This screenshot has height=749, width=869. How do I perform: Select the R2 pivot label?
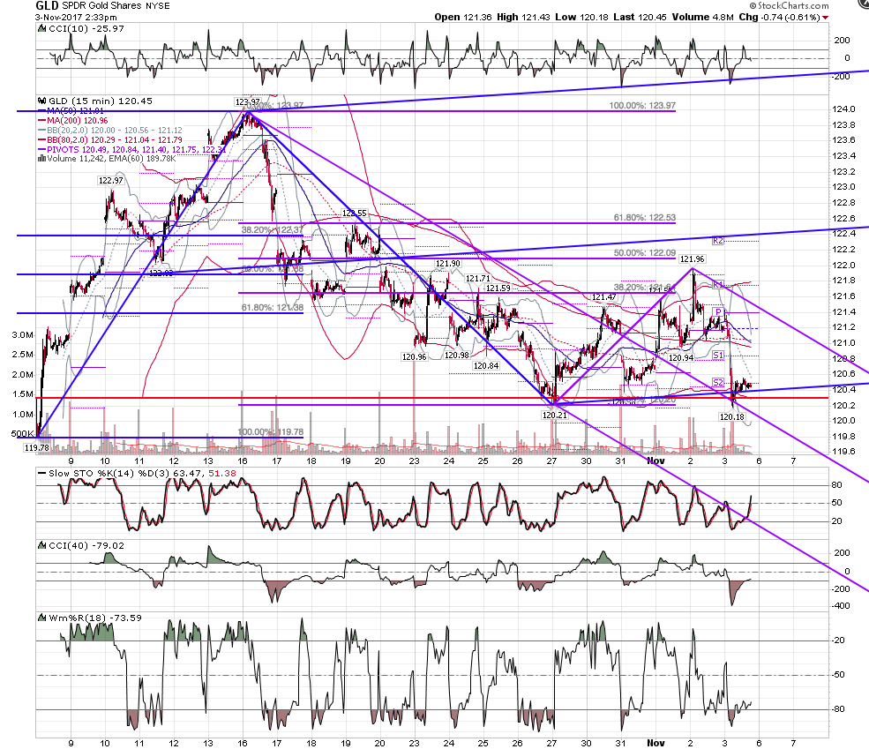click(718, 241)
